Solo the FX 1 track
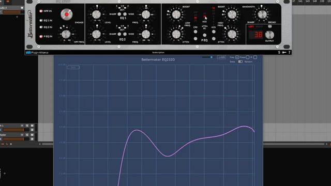Image resolution: width=331 pixels, height=186 pixels. click(x=27, y=126)
